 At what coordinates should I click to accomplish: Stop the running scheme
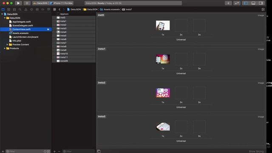pos(27,3)
